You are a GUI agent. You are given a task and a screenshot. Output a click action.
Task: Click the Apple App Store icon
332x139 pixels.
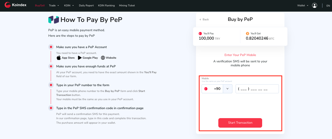click(59, 58)
